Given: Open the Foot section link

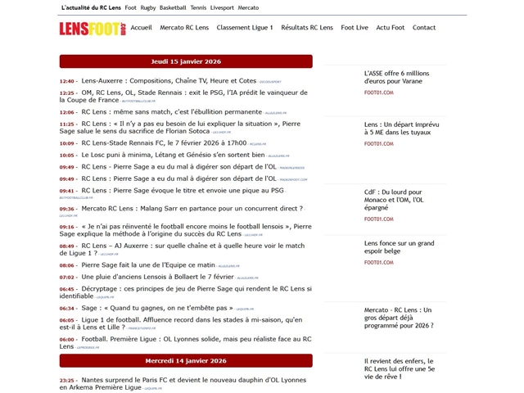Looking at the screenshot, I should pos(131,7).
